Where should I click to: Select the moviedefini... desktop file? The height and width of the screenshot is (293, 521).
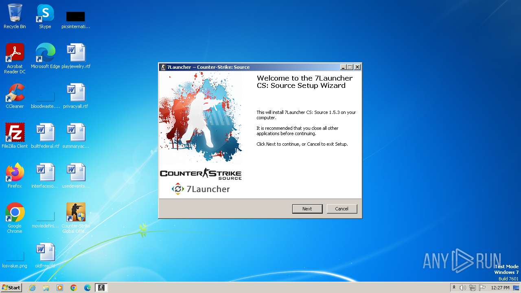(45, 220)
